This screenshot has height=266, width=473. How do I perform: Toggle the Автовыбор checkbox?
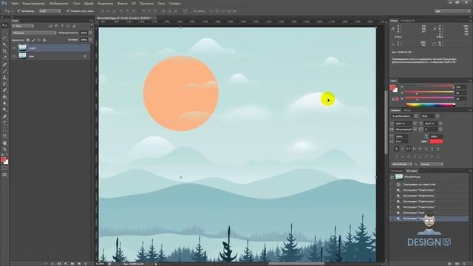coord(18,11)
